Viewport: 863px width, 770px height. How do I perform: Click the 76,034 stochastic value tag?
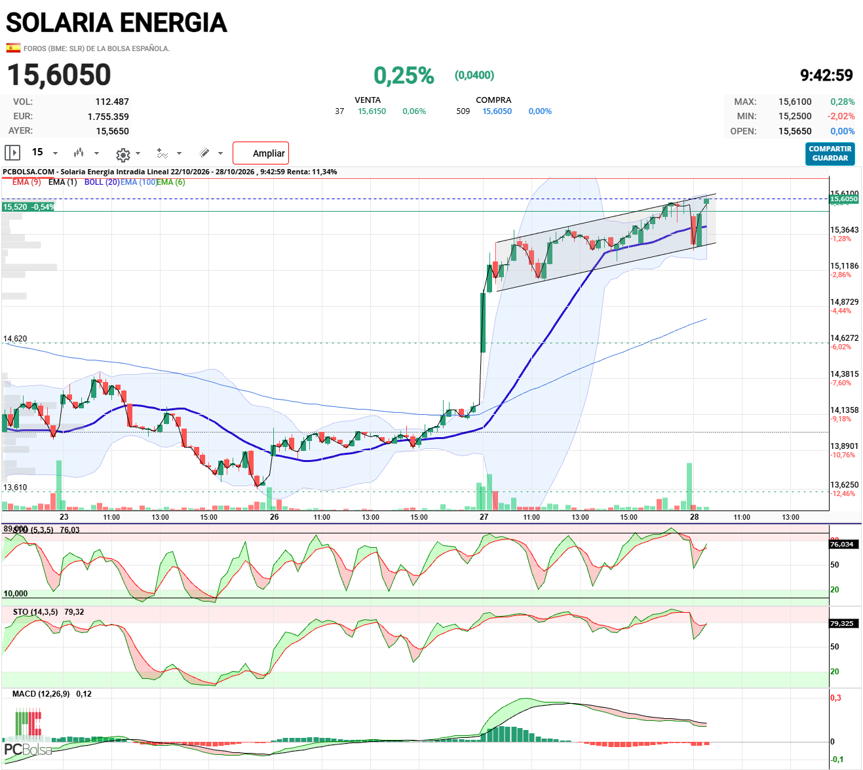point(843,545)
